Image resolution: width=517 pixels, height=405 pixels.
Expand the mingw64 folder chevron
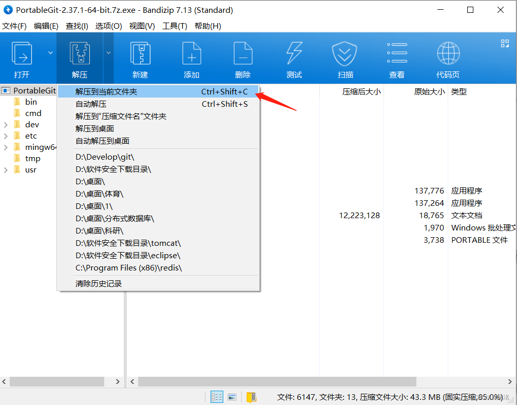(x=6, y=147)
